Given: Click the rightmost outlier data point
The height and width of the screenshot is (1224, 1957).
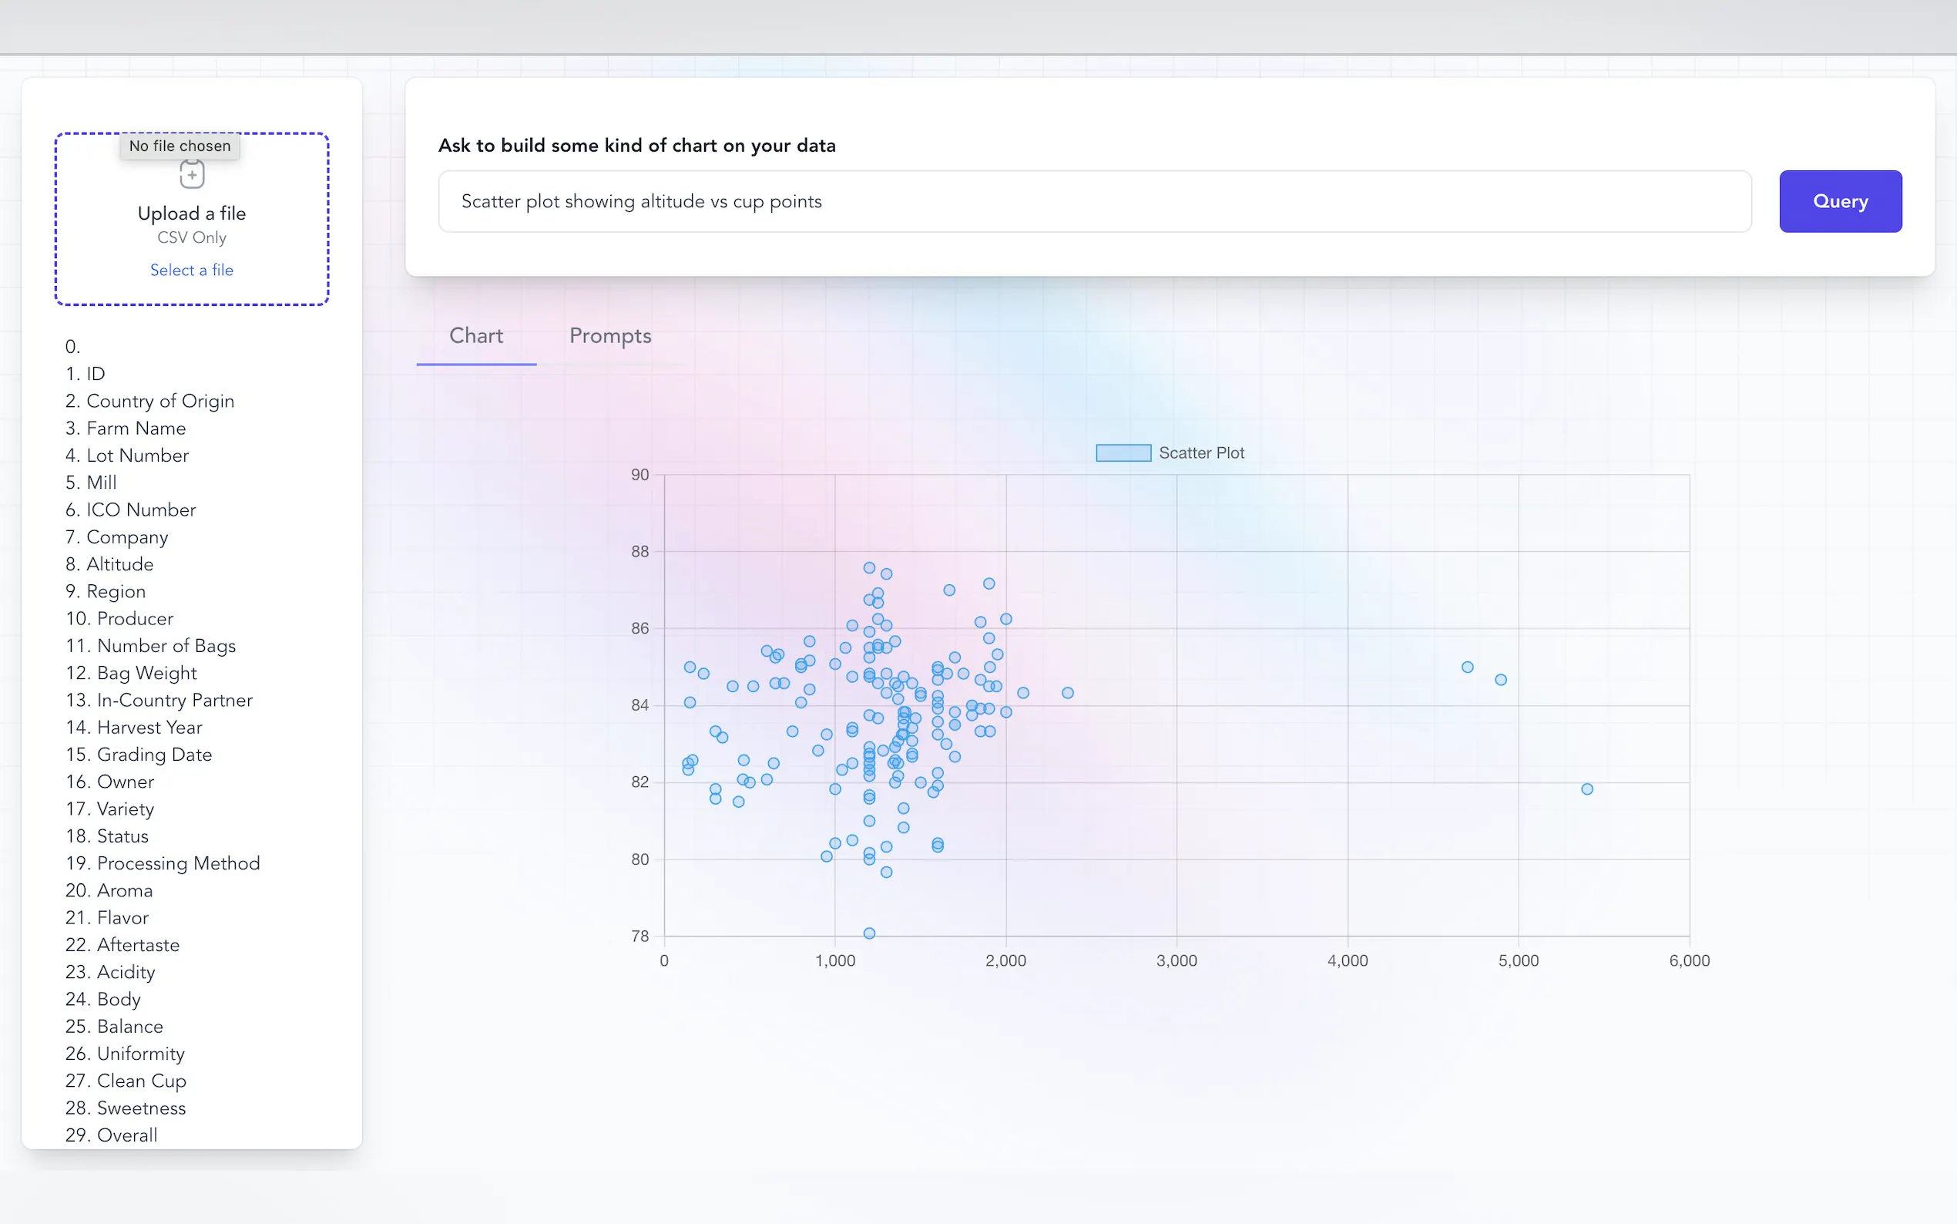Looking at the screenshot, I should pyautogui.click(x=1586, y=789).
